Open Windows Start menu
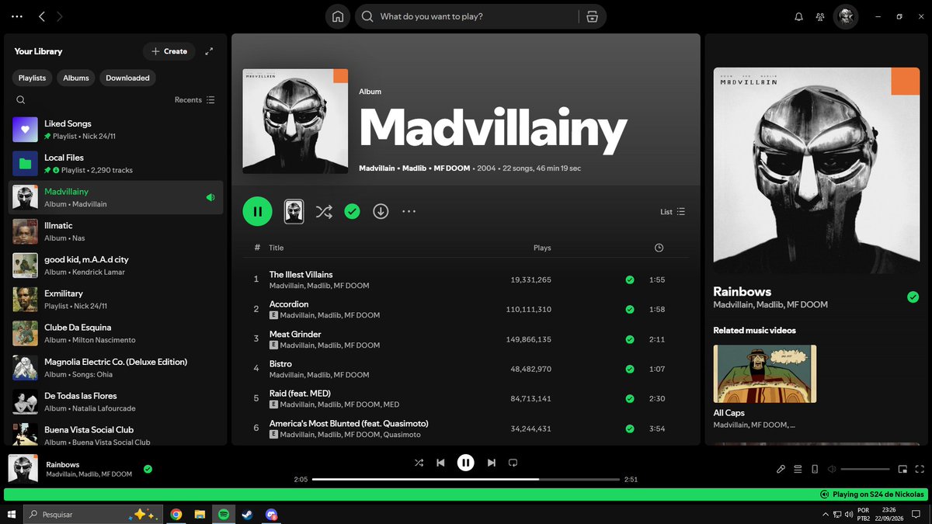The image size is (932, 524). [12, 514]
